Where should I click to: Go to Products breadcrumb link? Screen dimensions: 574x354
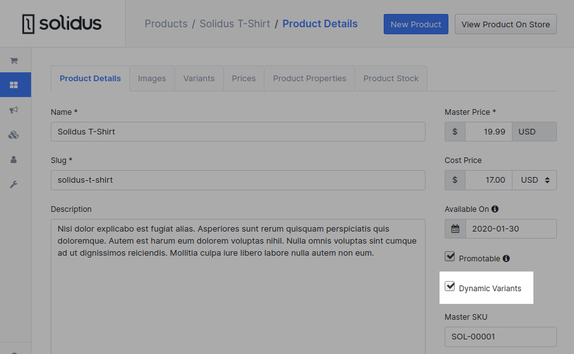click(x=166, y=24)
